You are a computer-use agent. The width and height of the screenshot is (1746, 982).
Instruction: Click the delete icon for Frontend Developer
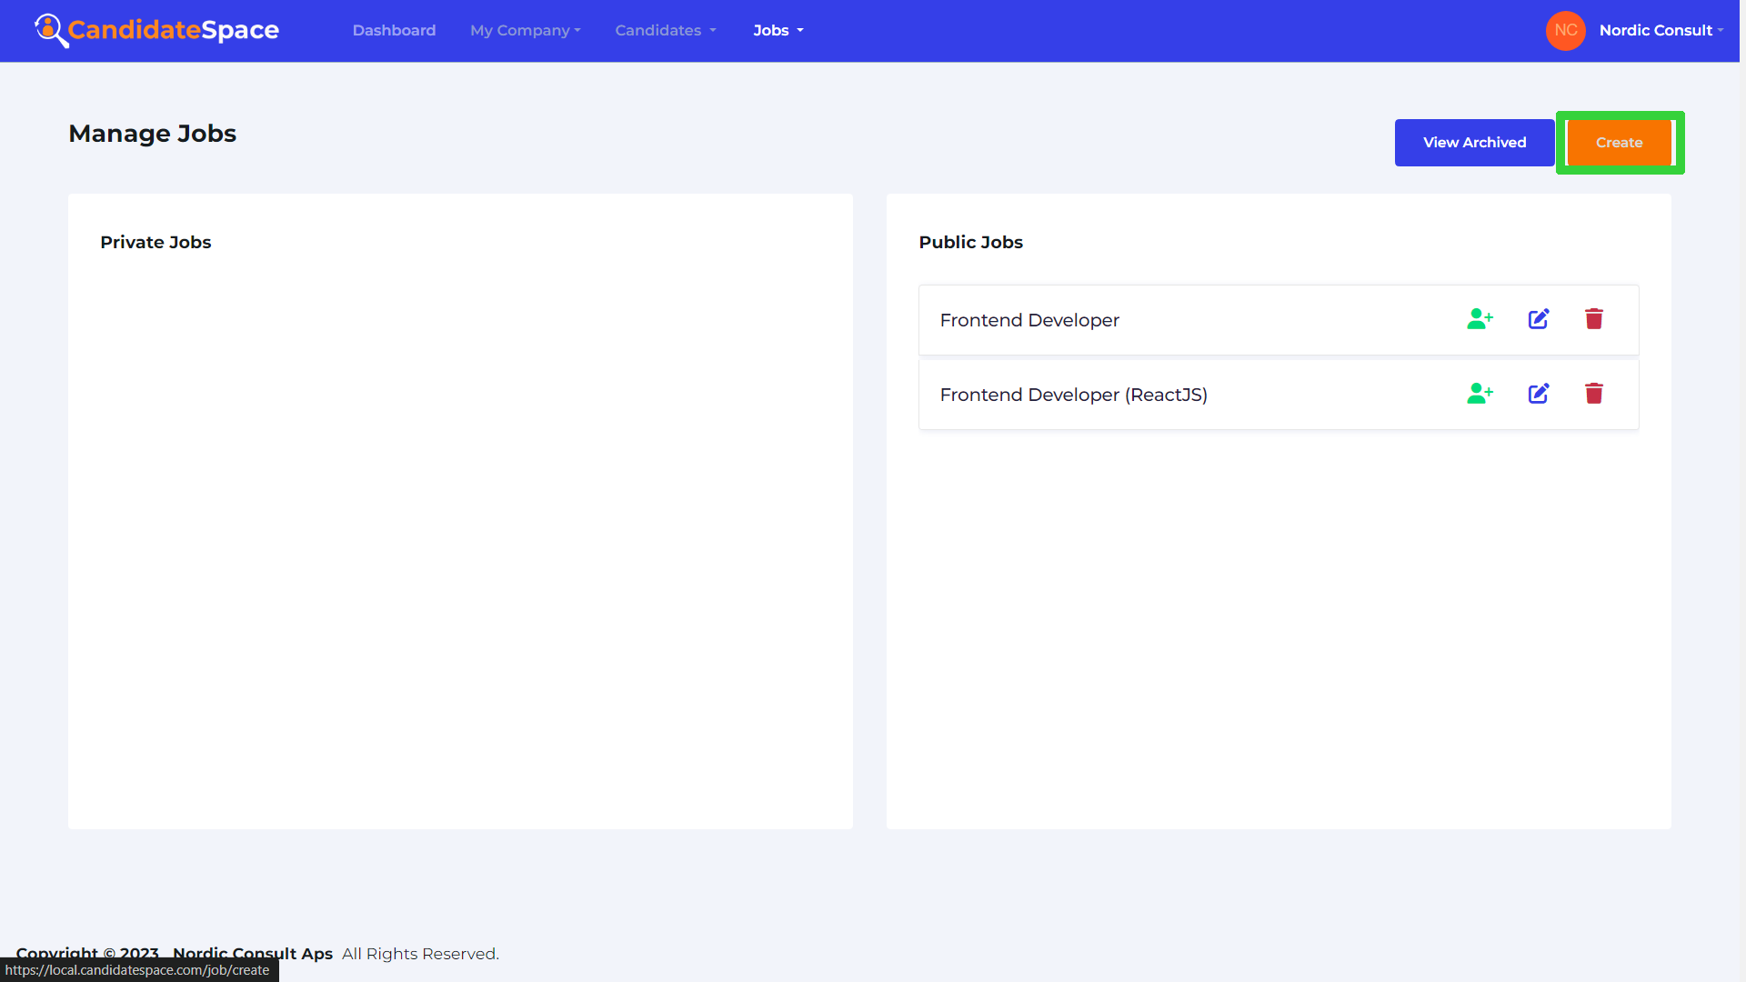coord(1595,319)
